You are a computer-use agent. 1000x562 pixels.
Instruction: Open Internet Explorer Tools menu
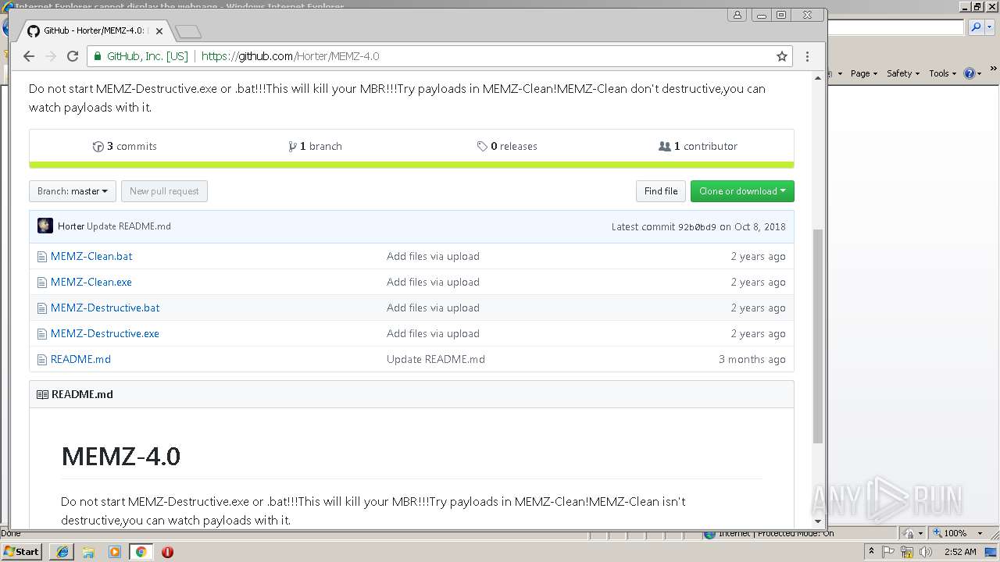(942, 73)
